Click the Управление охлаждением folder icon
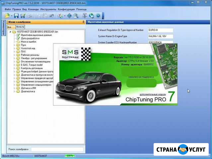Viewport: 212px width, 159px height. tap(18, 81)
